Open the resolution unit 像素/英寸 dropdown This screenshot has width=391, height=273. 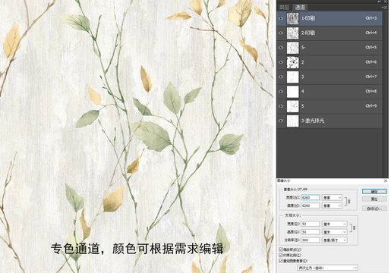tap(334, 240)
